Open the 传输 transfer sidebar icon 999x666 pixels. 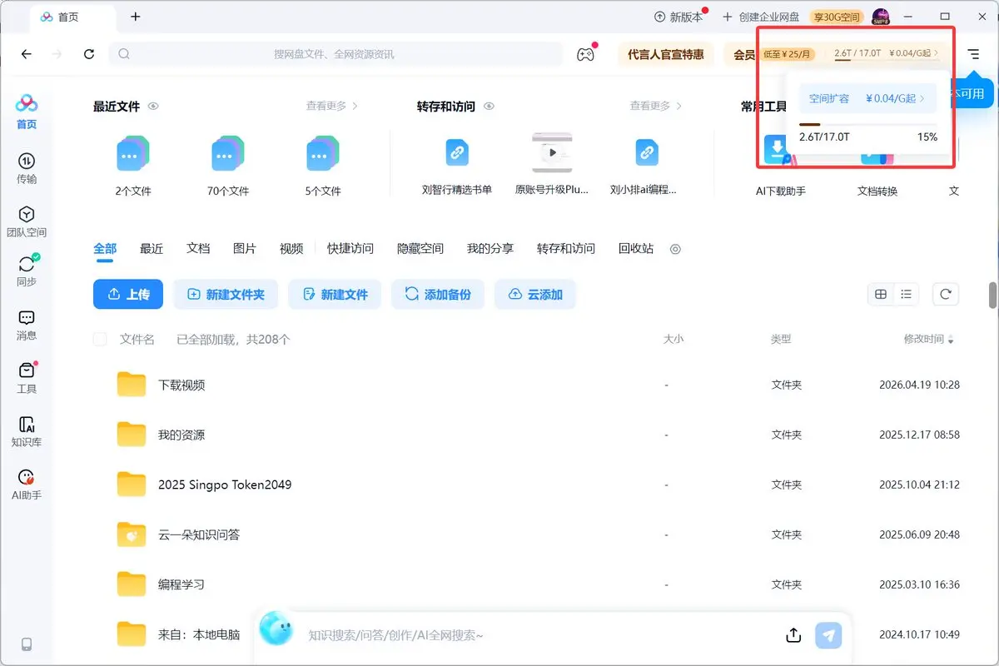pos(27,167)
